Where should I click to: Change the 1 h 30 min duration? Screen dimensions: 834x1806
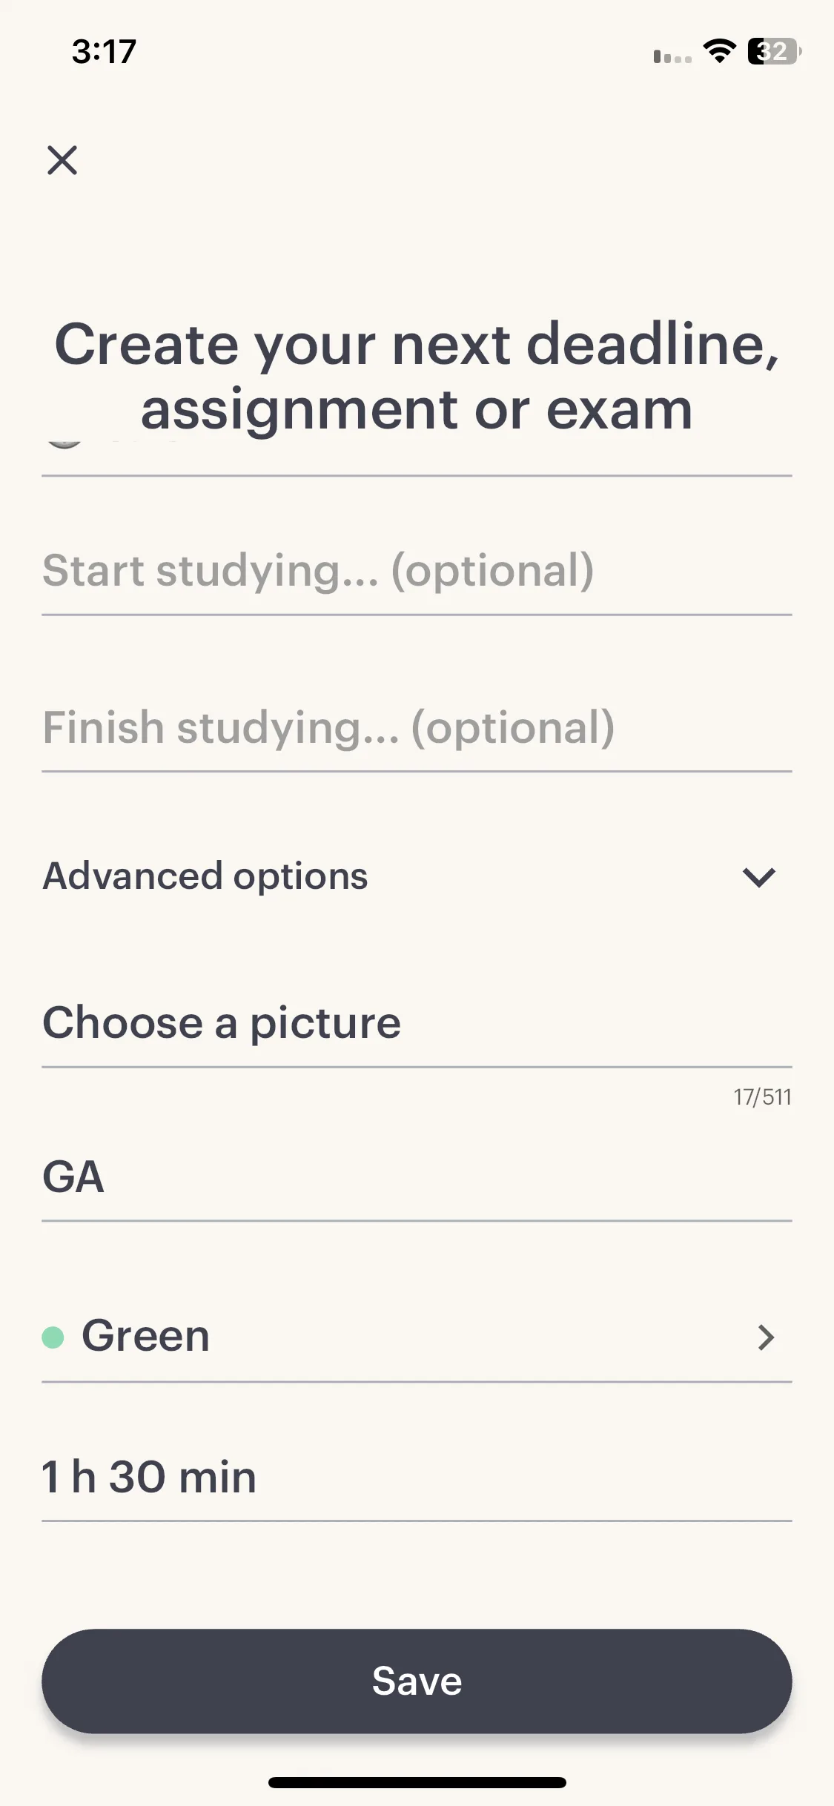417,1477
